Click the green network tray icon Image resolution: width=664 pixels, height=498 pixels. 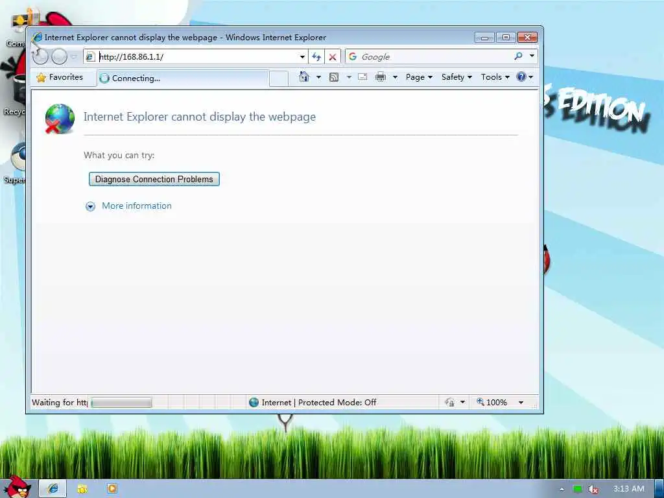click(x=578, y=489)
